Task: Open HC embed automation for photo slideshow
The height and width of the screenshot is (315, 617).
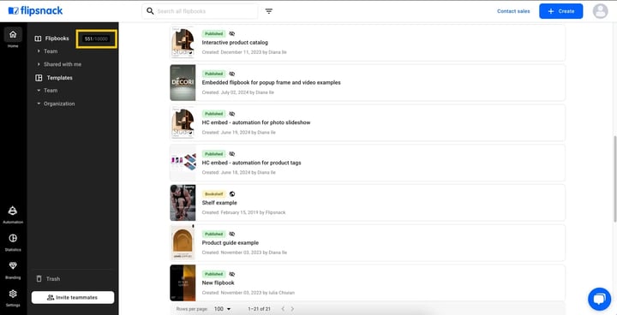Action: [256, 122]
